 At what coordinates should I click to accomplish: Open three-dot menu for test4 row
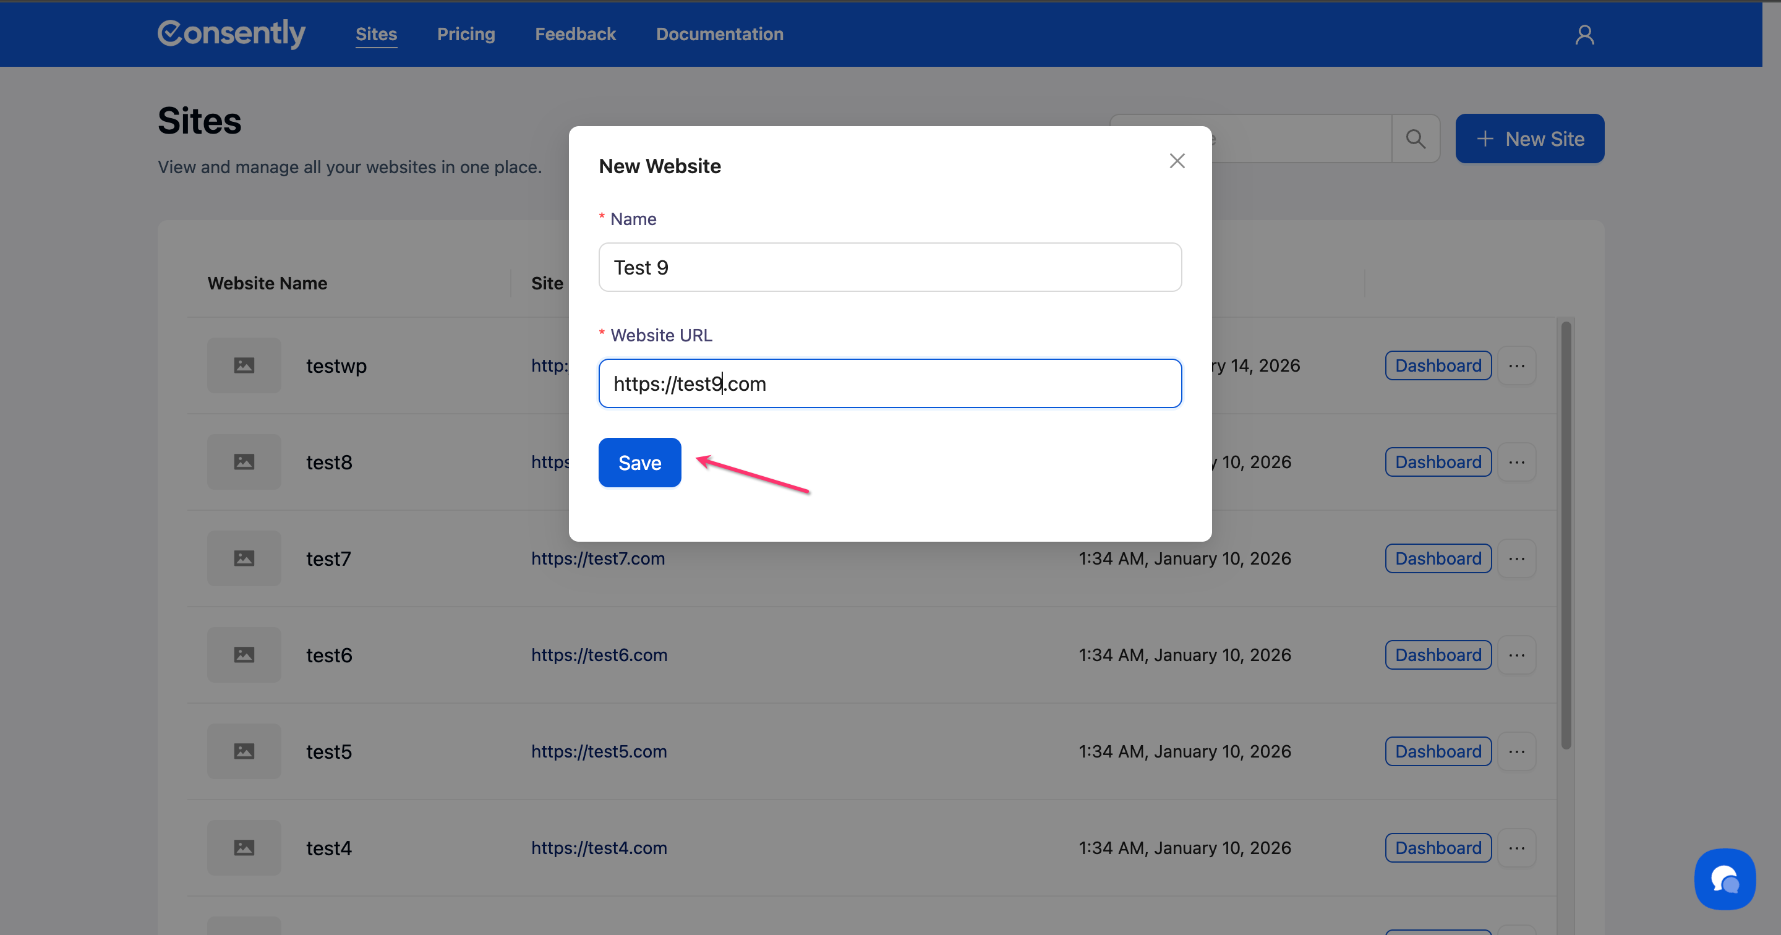tap(1516, 848)
